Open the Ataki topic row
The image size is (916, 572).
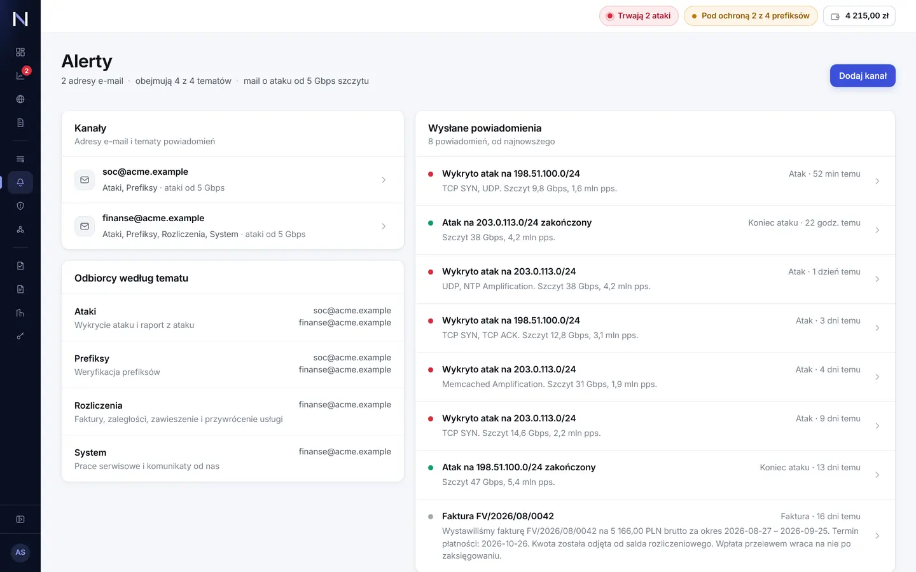pos(233,318)
